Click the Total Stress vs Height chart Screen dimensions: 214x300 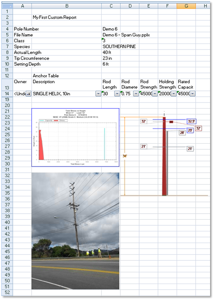pos(75,137)
